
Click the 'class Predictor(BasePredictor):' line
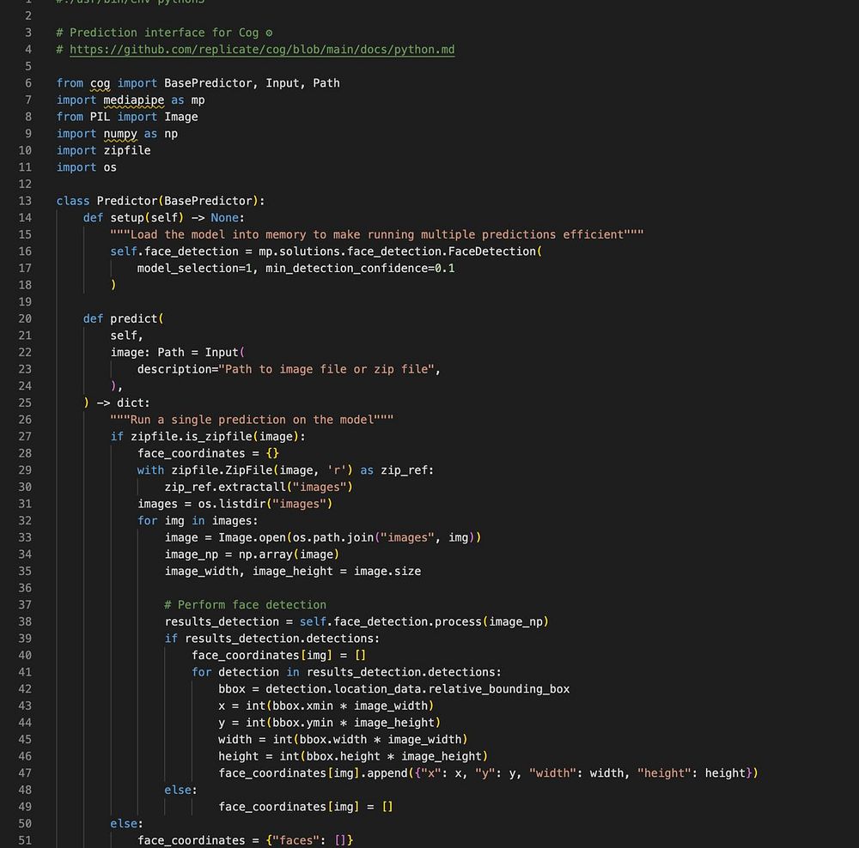point(161,201)
